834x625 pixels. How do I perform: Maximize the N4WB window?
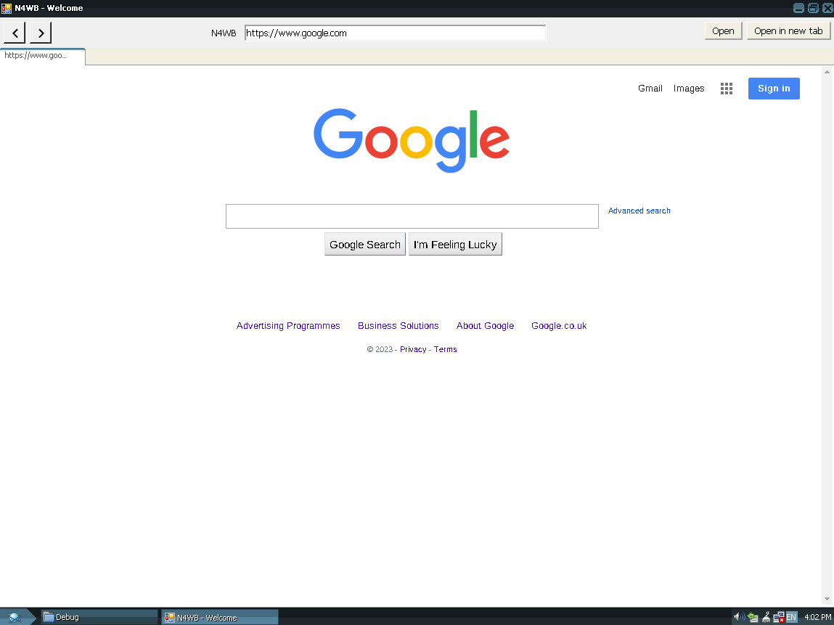point(813,8)
